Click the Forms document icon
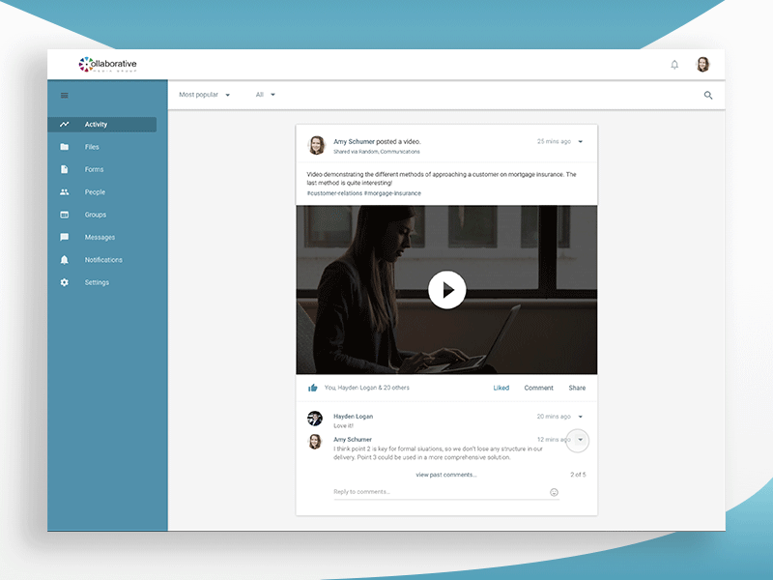The image size is (773, 580). 64,169
